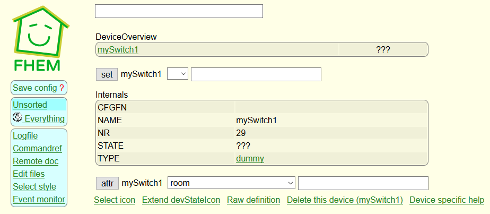Open the Commandref link
Viewport: 490px width, 214px height.
38,149
